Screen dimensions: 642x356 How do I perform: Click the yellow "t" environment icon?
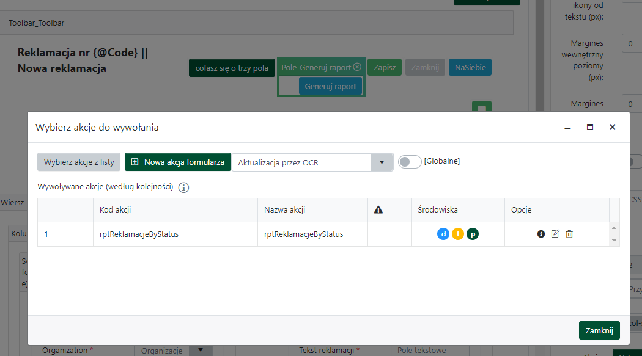click(457, 234)
